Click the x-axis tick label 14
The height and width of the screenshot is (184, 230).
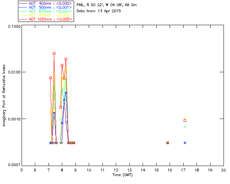[143, 170]
